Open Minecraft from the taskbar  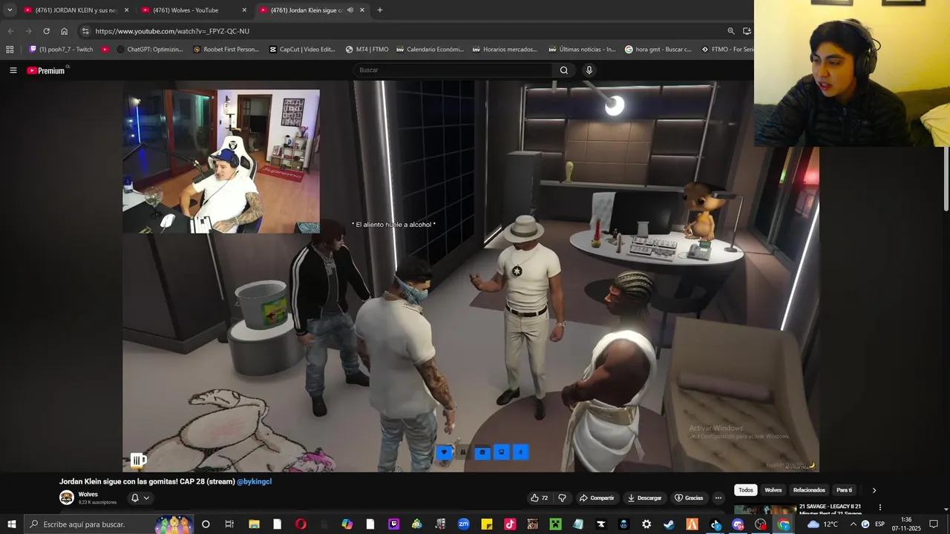click(554, 524)
